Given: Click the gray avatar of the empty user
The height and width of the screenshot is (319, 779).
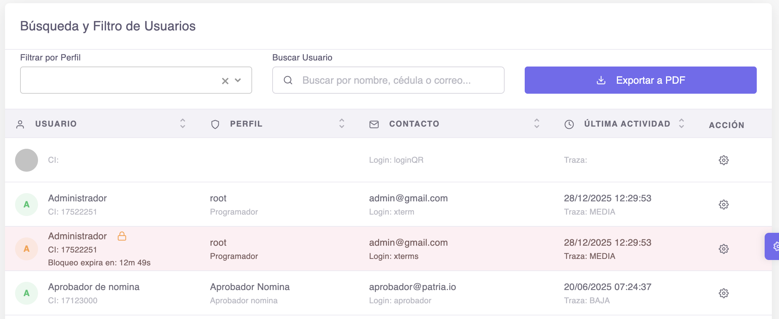Looking at the screenshot, I should click(x=27, y=160).
